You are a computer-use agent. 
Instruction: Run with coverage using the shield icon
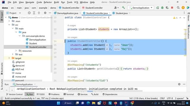point(167,8)
